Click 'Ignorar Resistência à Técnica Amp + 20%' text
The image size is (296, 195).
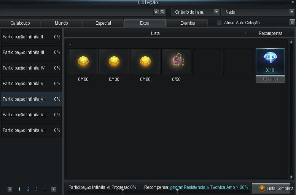click(208, 187)
